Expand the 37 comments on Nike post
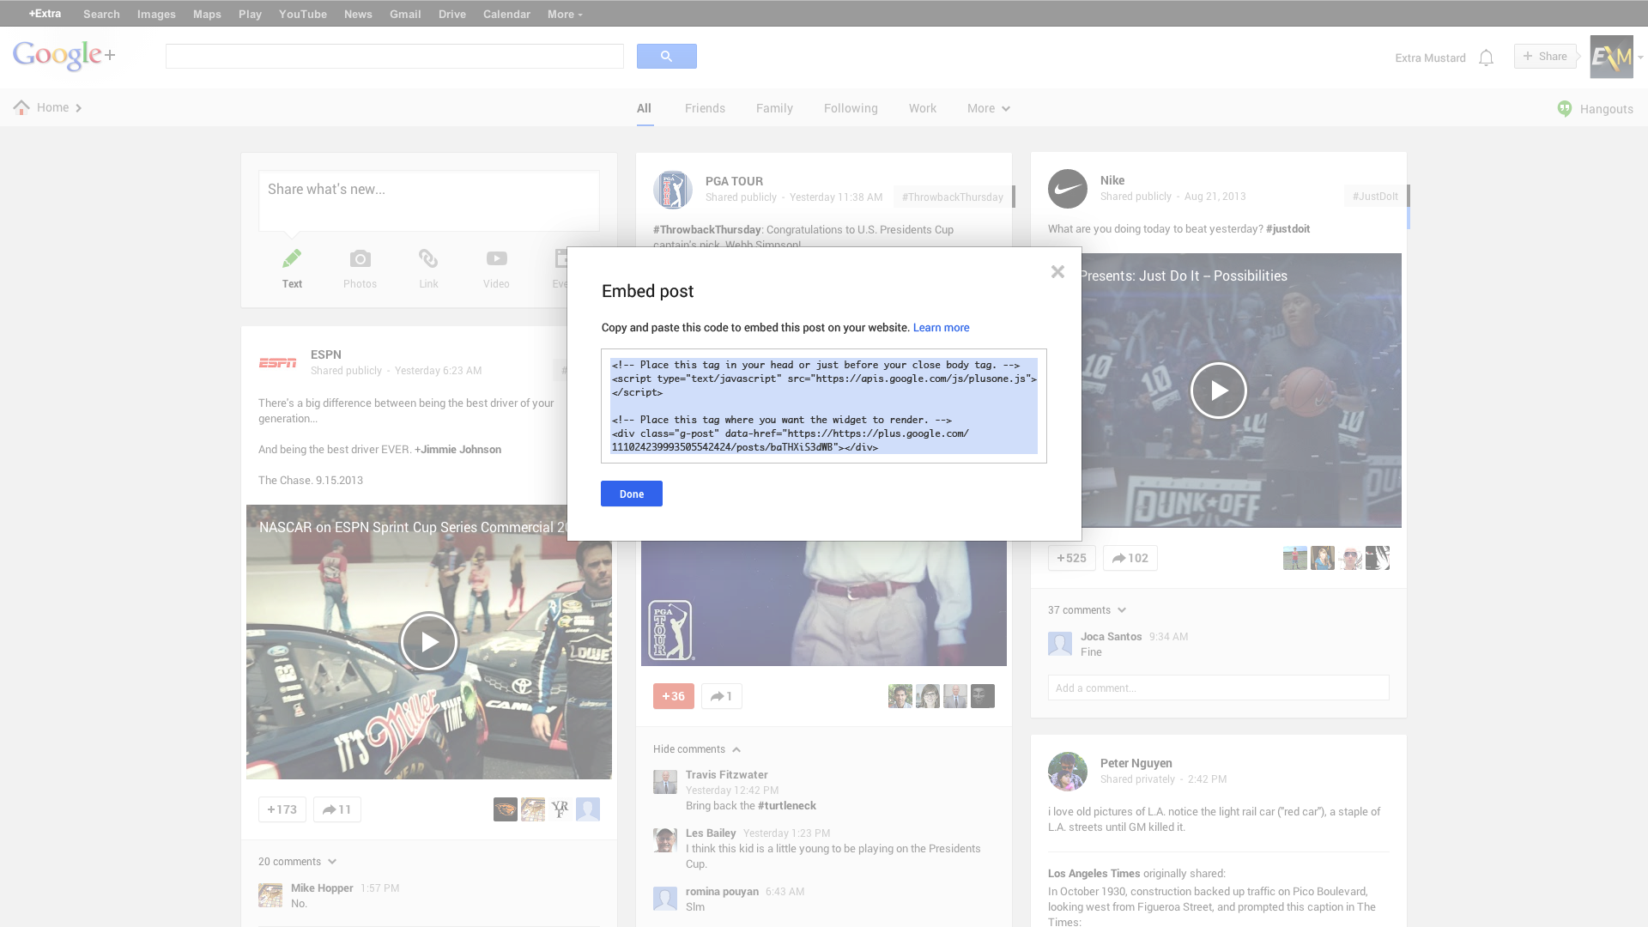The height and width of the screenshot is (927, 1648). pyautogui.click(x=1087, y=609)
